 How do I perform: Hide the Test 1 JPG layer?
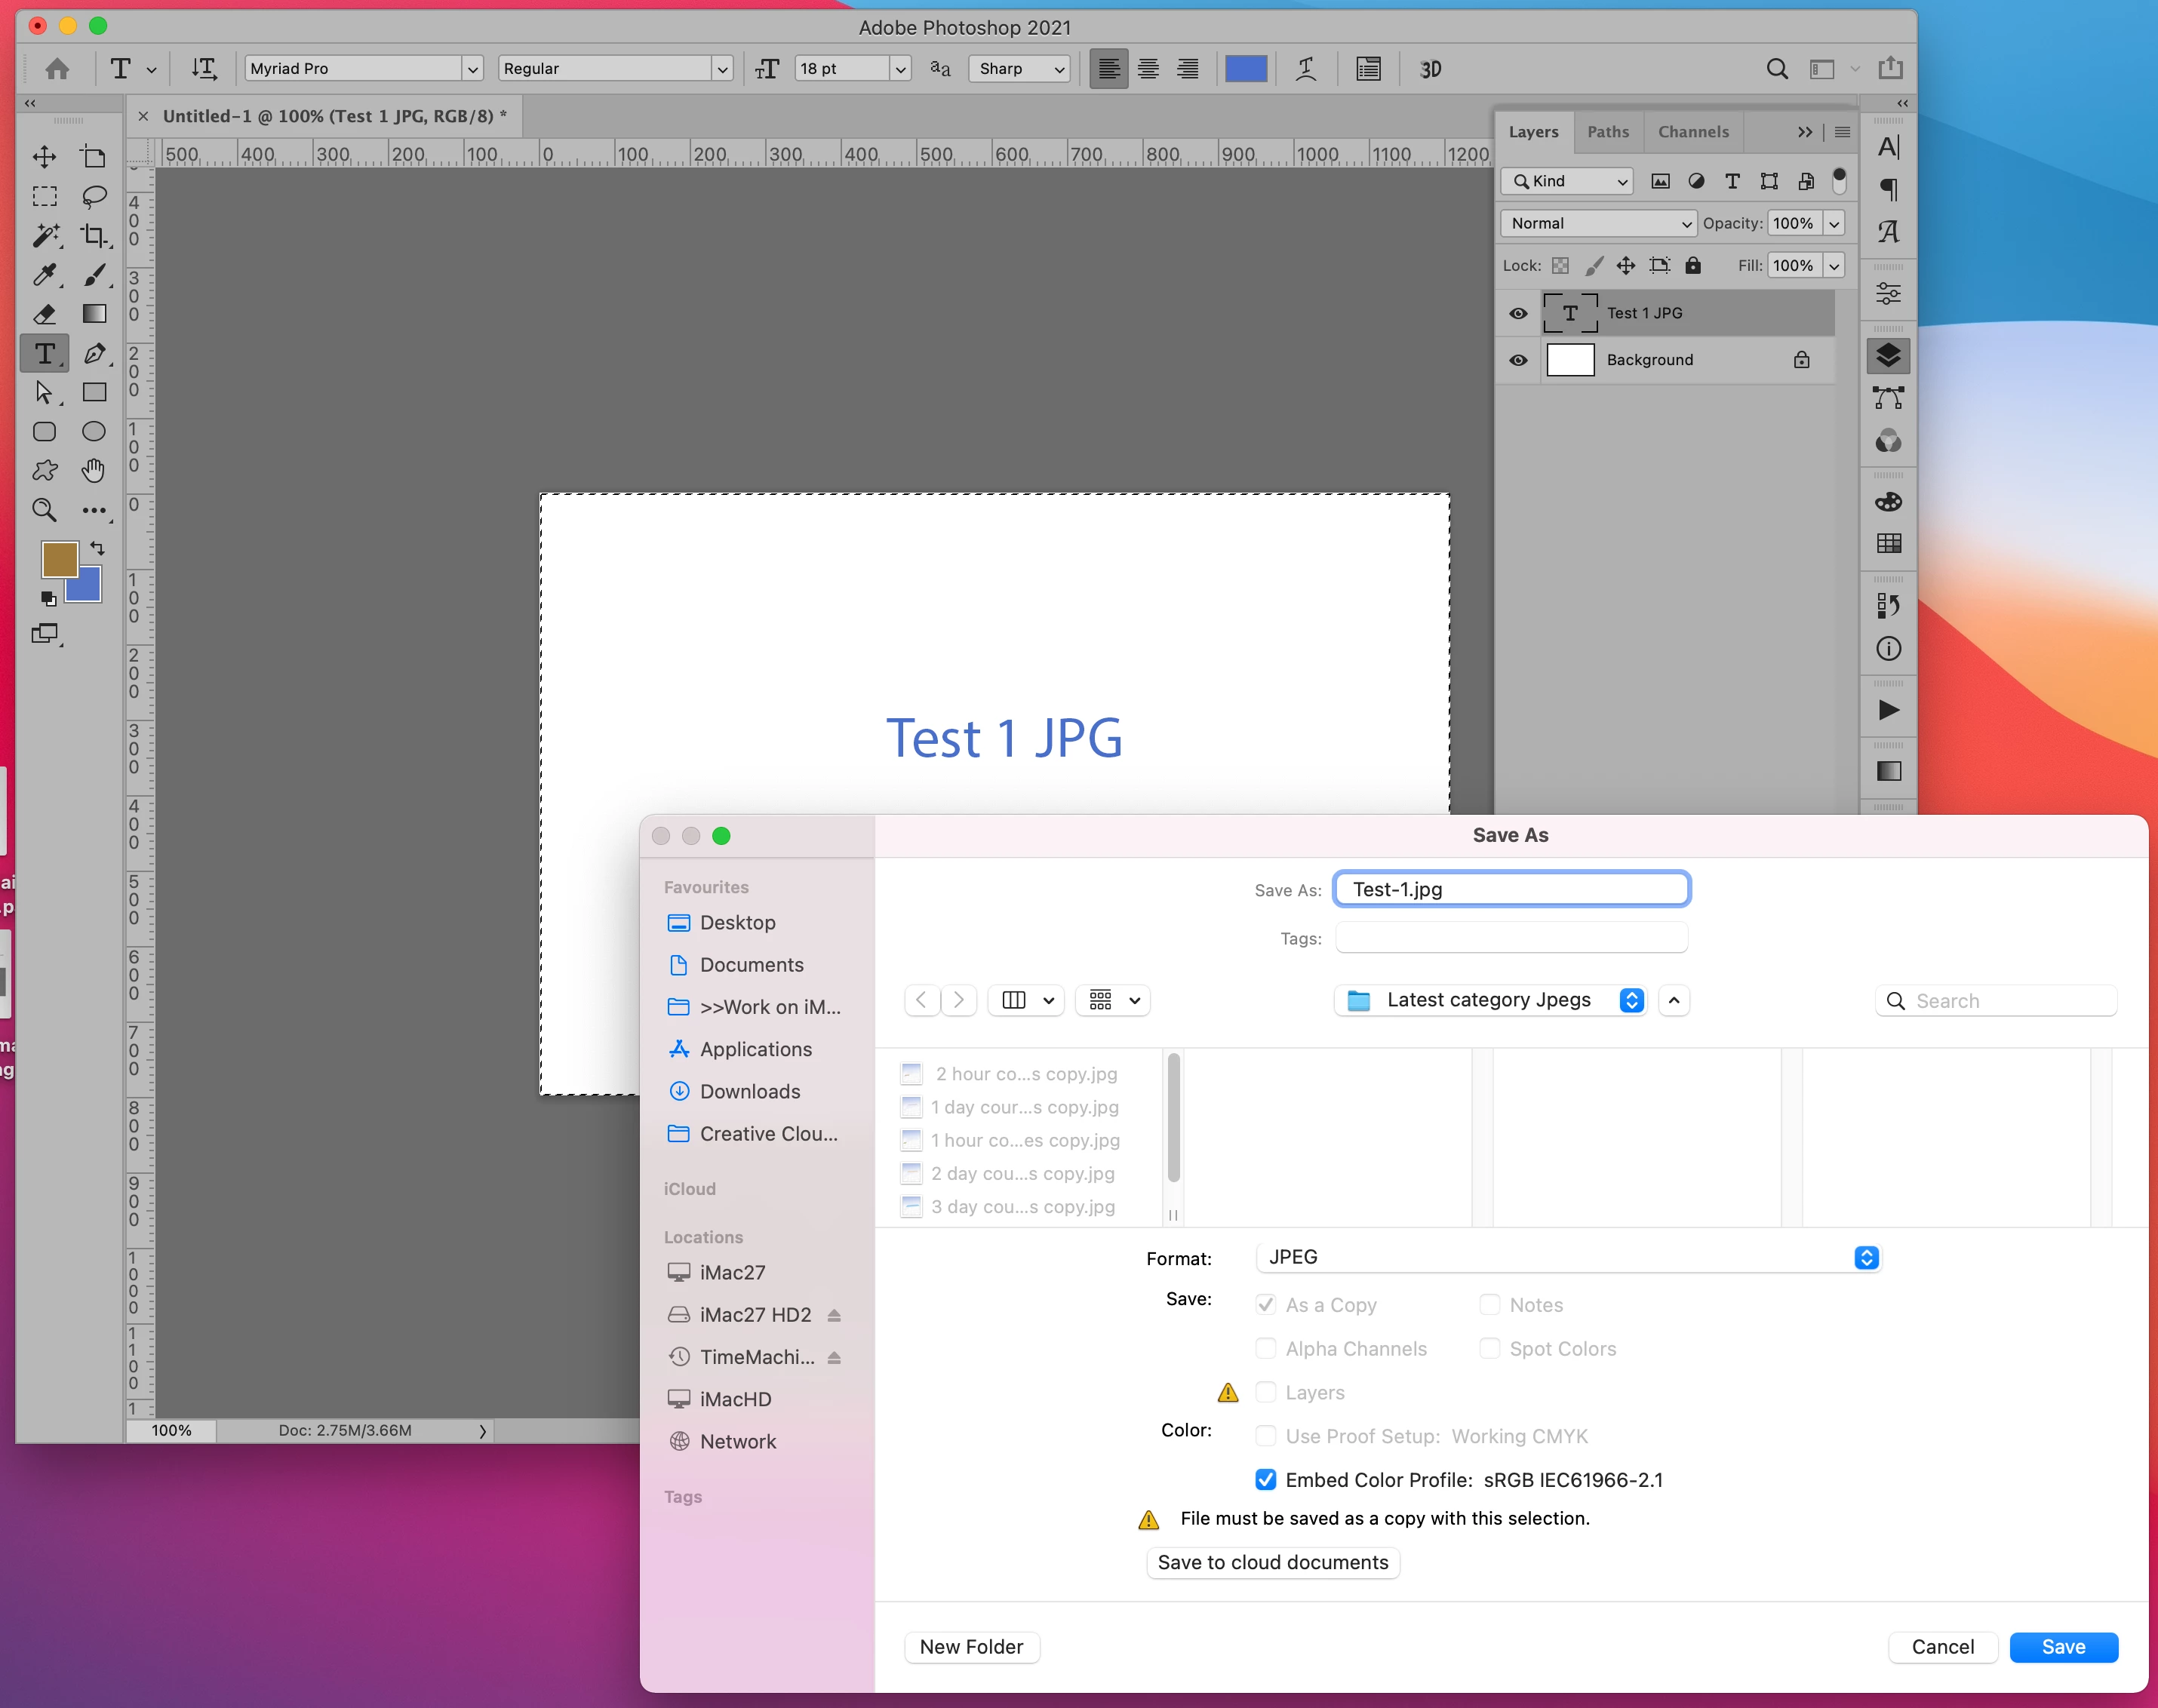point(1518,313)
